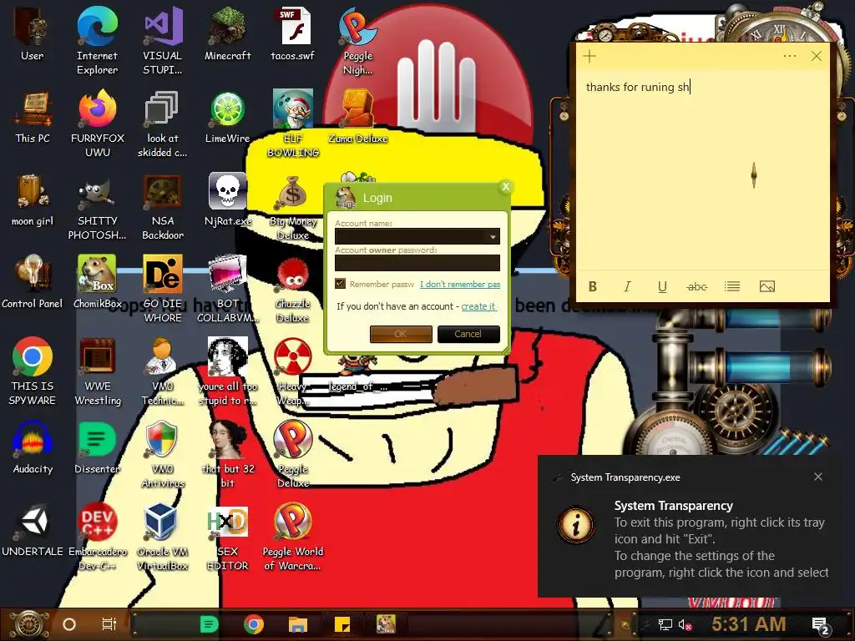
Task: Open Cortana circle on taskbar
Action: tap(69, 624)
